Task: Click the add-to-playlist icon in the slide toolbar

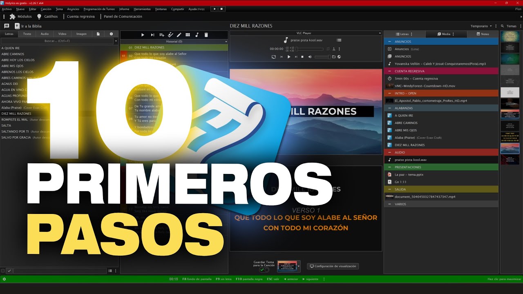Action: [161, 35]
